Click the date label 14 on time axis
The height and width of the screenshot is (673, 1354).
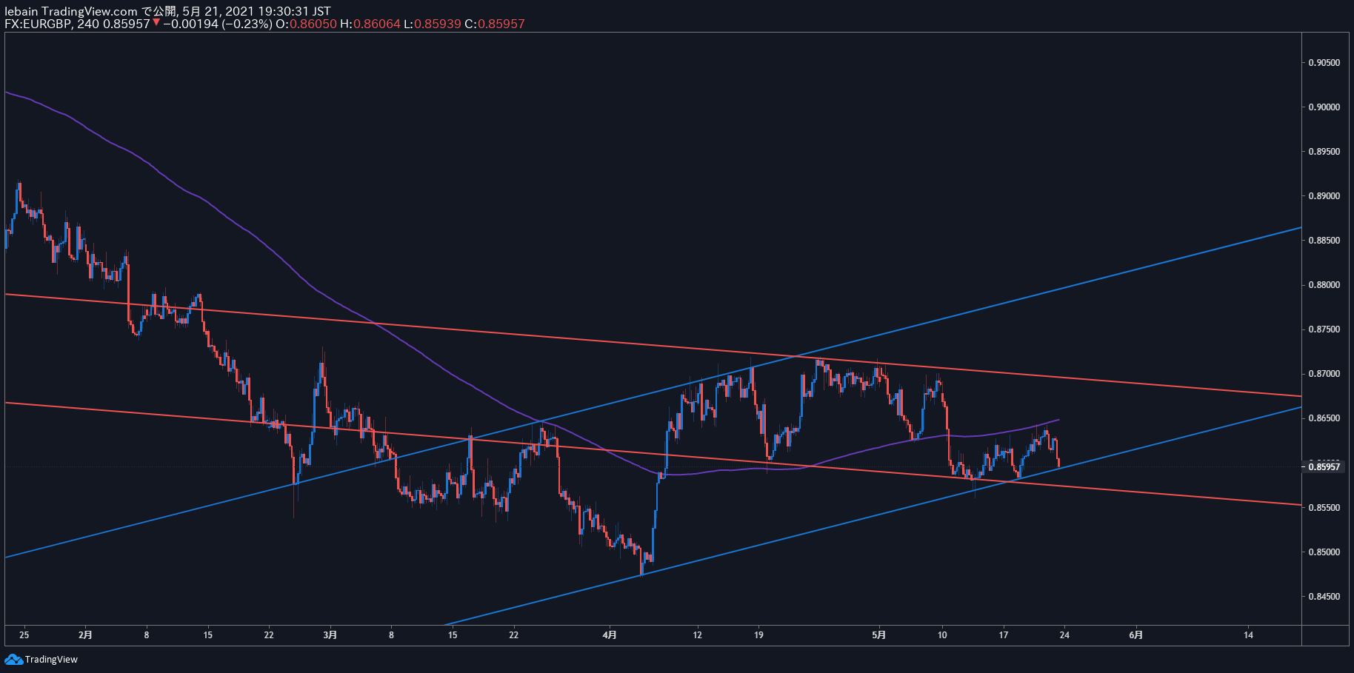(1249, 635)
